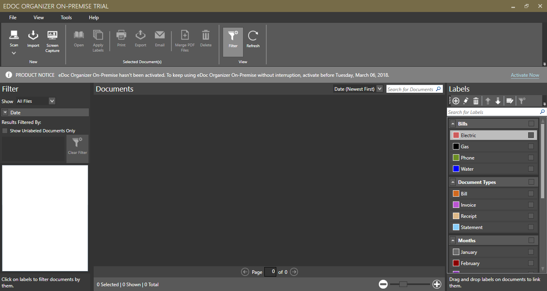Collapse the Document Types label group
The height and width of the screenshot is (291, 547).
453,182
